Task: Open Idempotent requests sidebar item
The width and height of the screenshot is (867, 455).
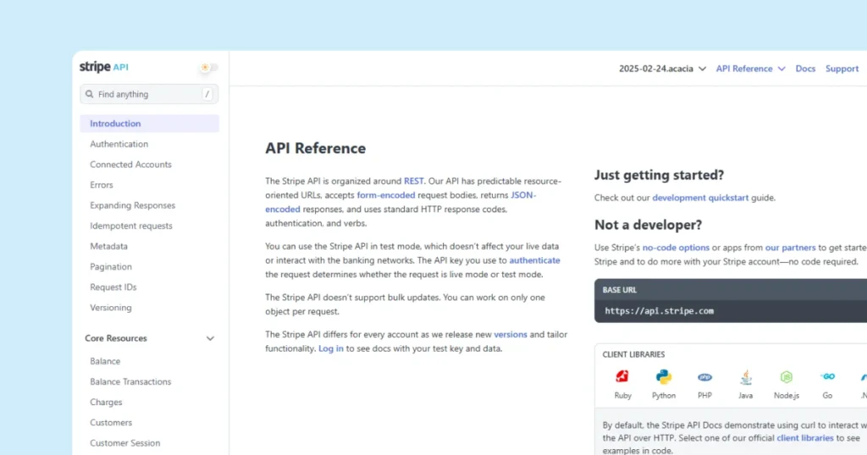Action: coord(131,226)
